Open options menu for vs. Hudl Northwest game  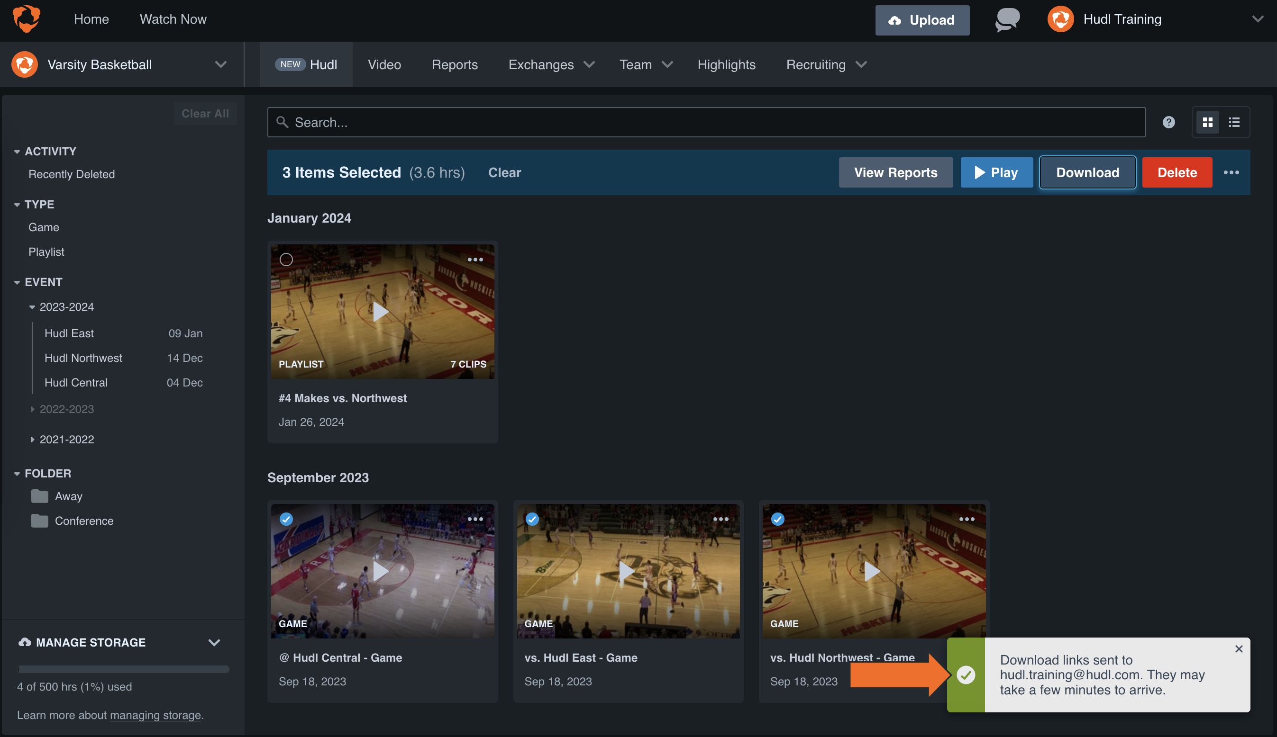967,519
